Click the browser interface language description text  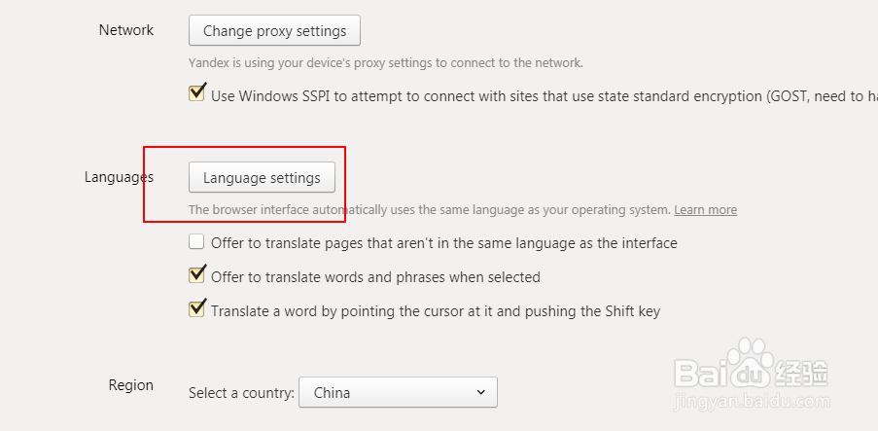tap(429, 210)
